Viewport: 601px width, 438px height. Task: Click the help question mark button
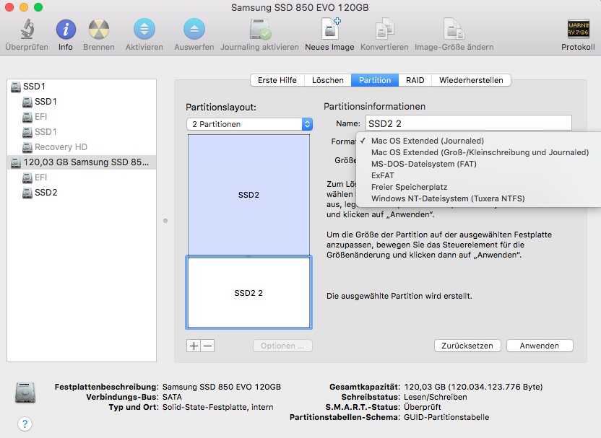tap(25, 424)
